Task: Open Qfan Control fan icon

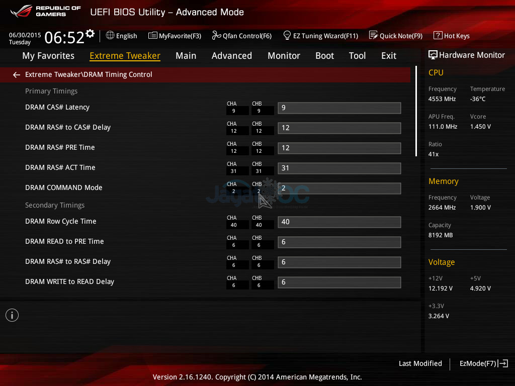Action: 217,36
